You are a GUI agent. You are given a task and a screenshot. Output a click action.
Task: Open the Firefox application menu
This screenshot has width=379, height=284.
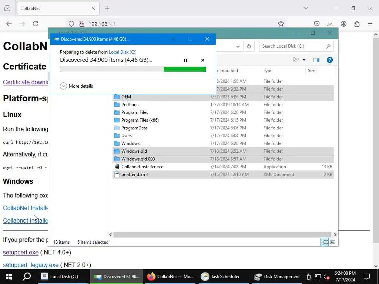(x=370, y=24)
